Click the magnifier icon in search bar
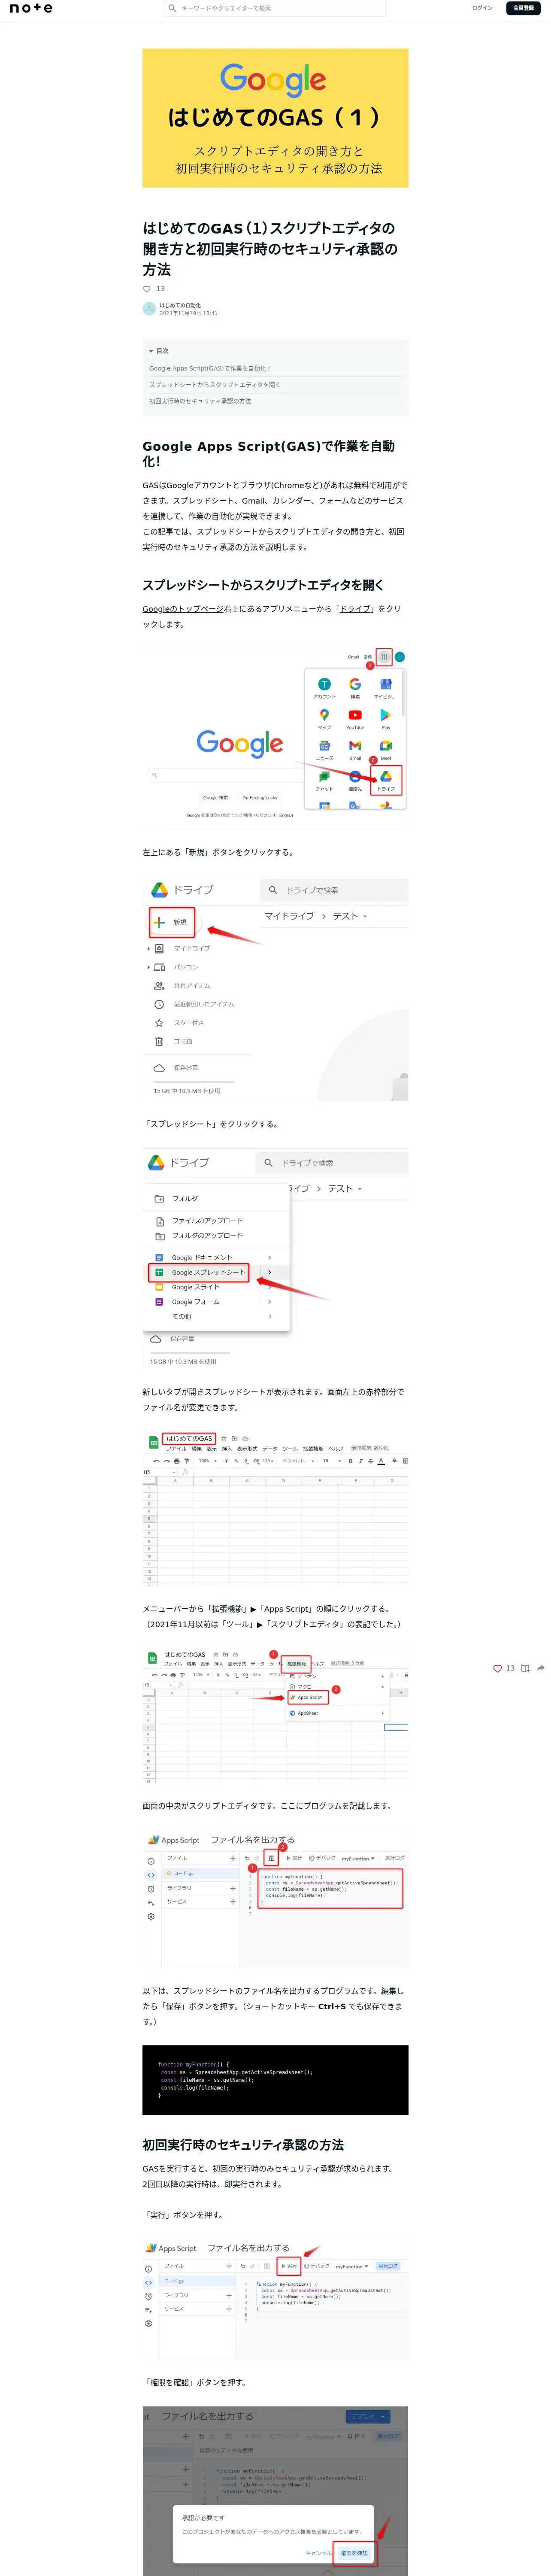Viewport: 551px width, 2576px height. pos(172,8)
